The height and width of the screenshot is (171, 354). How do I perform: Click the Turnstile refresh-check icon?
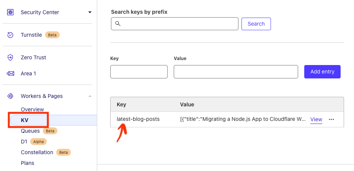click(x=10, y=35)
